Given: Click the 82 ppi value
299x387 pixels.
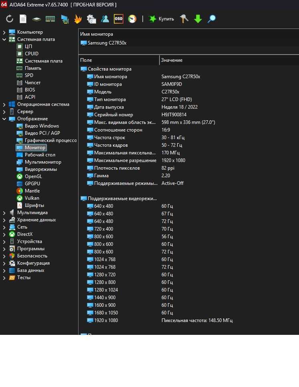Looking at the screenshot, I should 168,168.
